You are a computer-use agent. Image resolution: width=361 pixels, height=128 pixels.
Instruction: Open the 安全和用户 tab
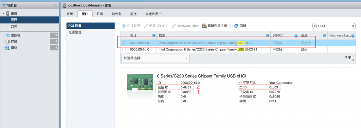[153, 14]
